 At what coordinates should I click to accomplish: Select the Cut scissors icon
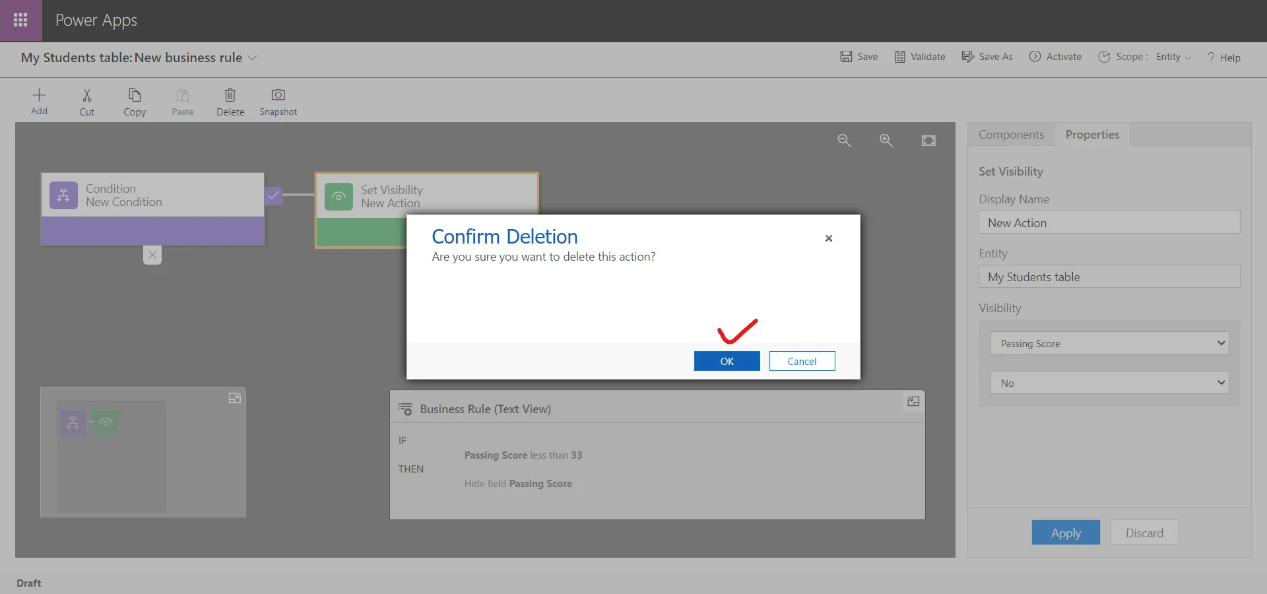coord(86,96)
